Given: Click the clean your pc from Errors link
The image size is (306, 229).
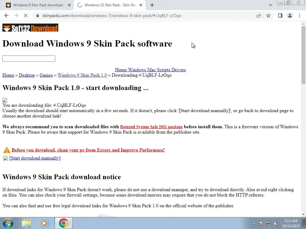Looking at the screenshot, I should pyautogui.click(x=88, y=150).
